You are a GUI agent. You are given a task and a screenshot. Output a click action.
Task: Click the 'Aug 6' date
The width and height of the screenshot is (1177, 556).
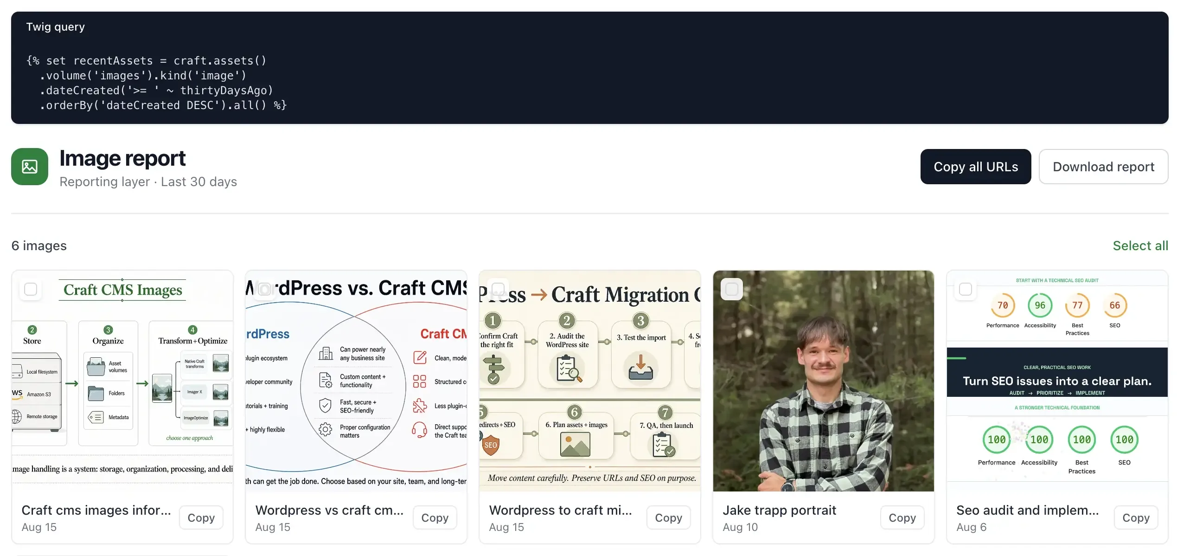click(972, 527)
